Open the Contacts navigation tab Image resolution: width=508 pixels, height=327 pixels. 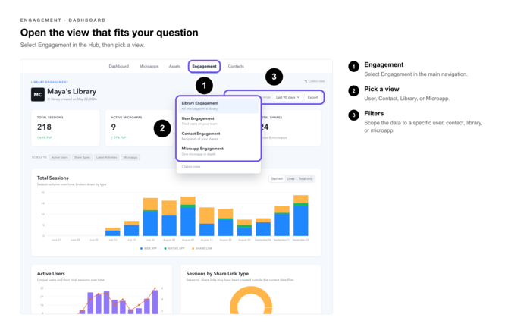tap(236, 66)
